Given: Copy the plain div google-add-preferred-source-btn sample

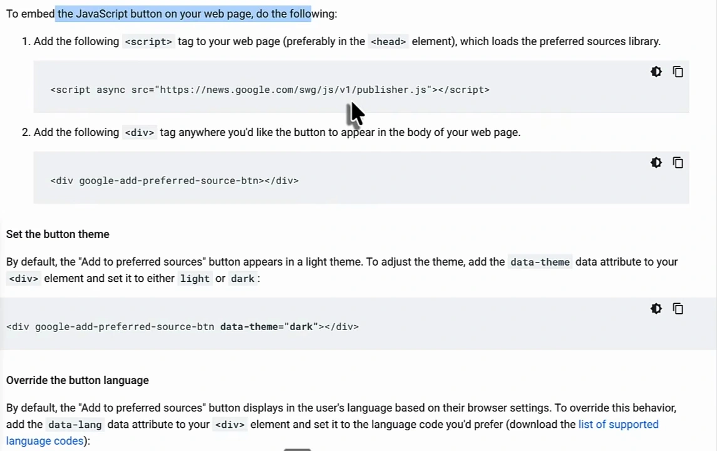Looking at the screenshot, I should [x=678, y=163].
